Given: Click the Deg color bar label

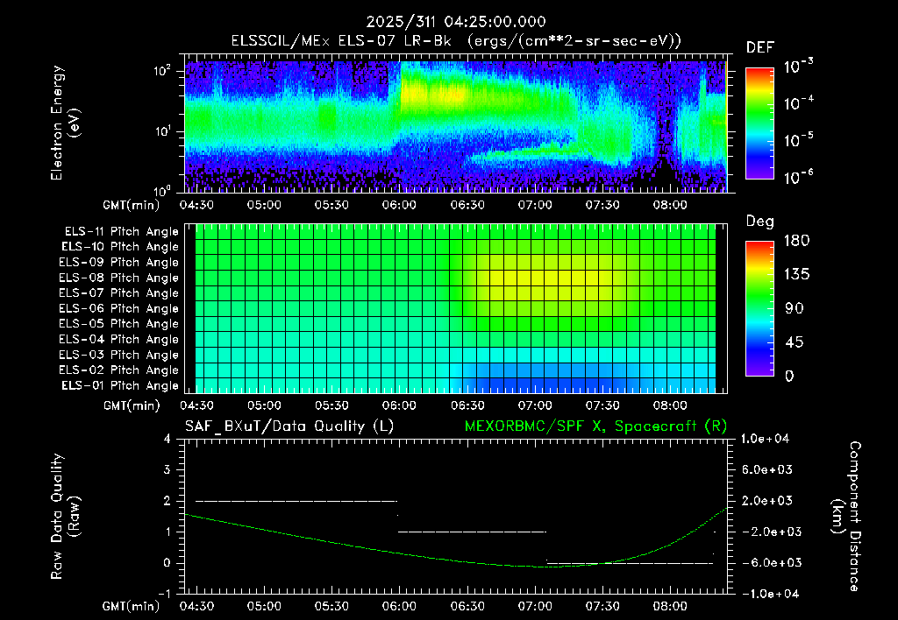Looking at the screenshot, I should (x=760, y=222).
